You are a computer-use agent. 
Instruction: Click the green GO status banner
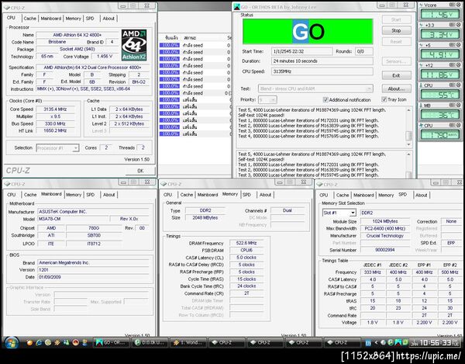(x=308, y=32)
